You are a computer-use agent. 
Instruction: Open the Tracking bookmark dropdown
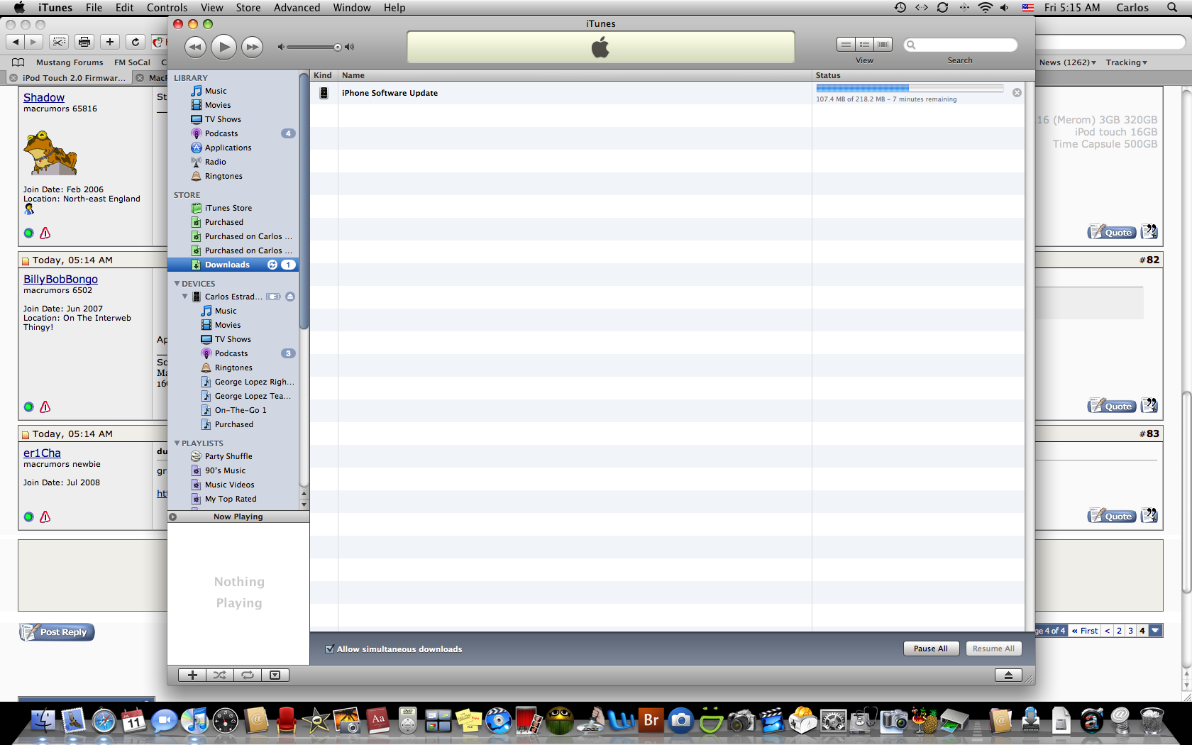pyautogui.click(x=1126, y=62)
